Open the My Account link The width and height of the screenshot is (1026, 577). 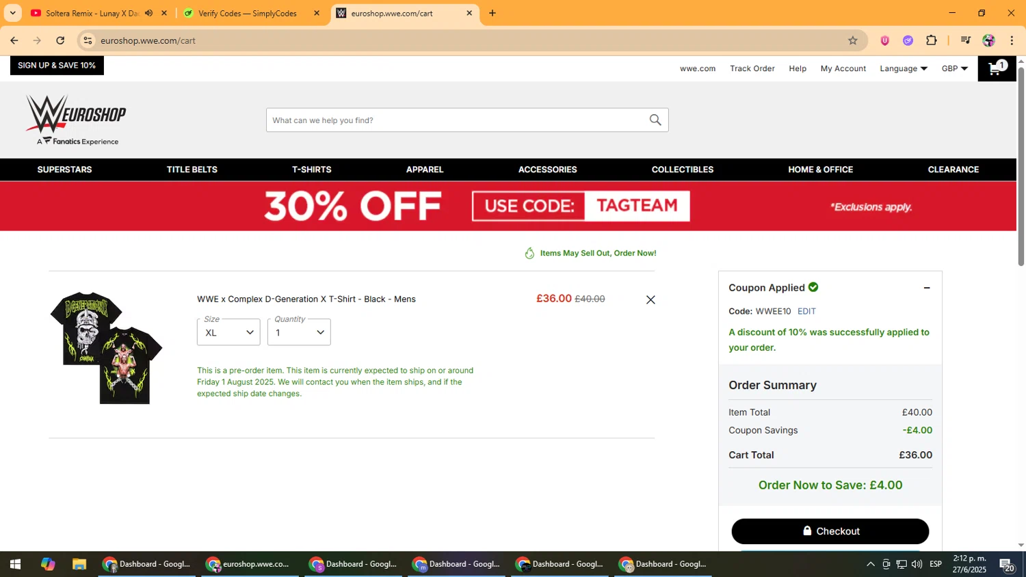(x=843, y=68)
